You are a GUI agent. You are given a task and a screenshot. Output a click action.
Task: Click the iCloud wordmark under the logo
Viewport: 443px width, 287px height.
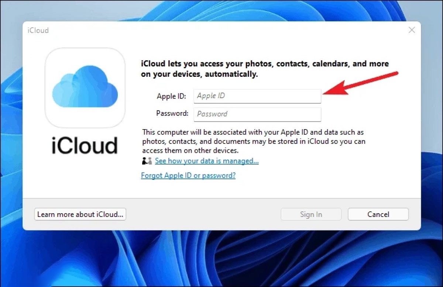pyautogui.click(x=85, y=145)
